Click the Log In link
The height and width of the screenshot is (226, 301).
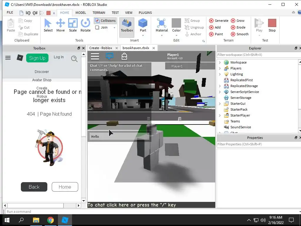(x=58, y=57)
